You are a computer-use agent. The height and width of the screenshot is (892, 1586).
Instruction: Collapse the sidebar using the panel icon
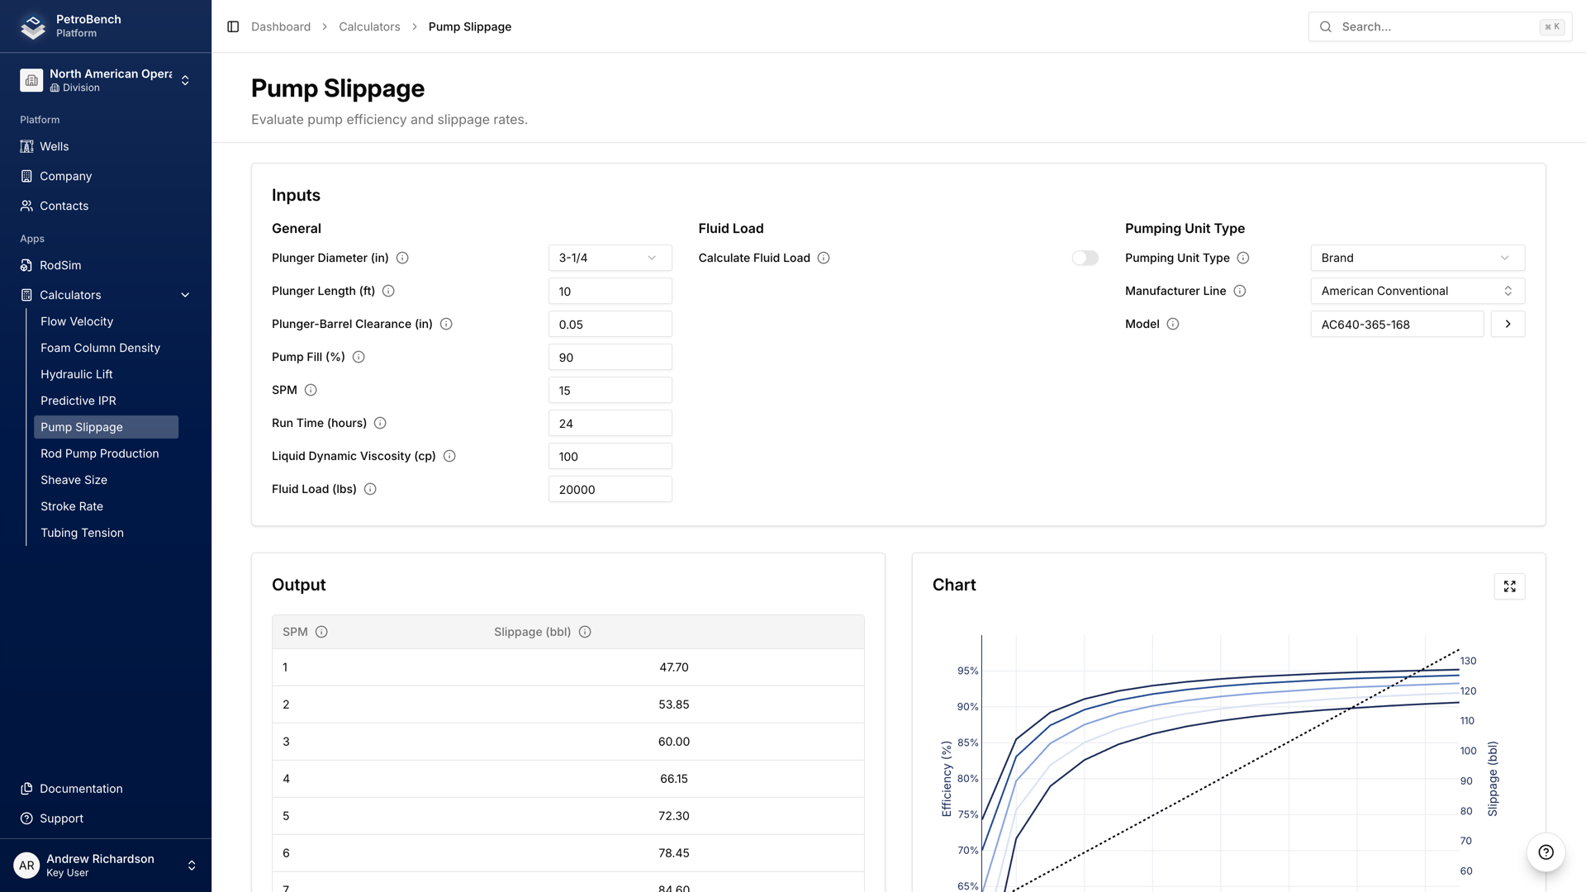point(231,26)
